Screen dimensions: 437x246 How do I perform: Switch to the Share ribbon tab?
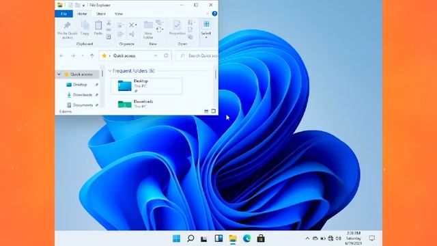(100, 14)
